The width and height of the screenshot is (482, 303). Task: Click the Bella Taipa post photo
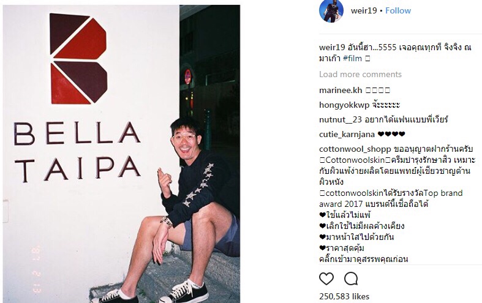(x=121, y=154)
